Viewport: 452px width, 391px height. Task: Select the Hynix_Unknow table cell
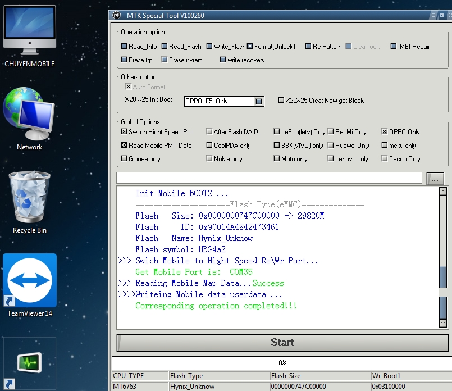[219, 386]
